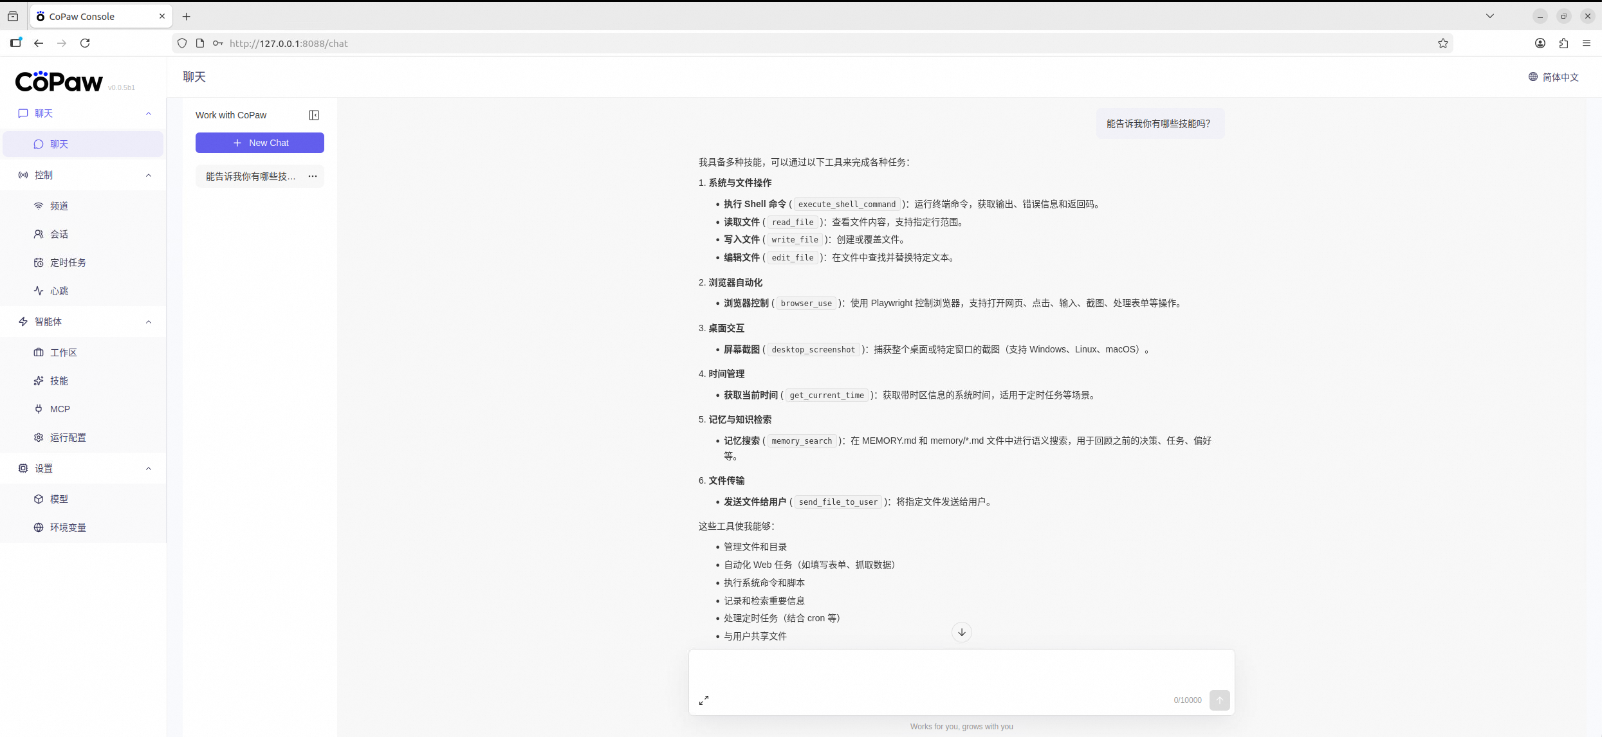Click the Work with CoPaw heading
This screenshot has height=737, width=1602.
[231, 115]
